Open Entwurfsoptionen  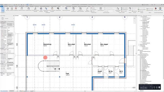coord(101,9)
